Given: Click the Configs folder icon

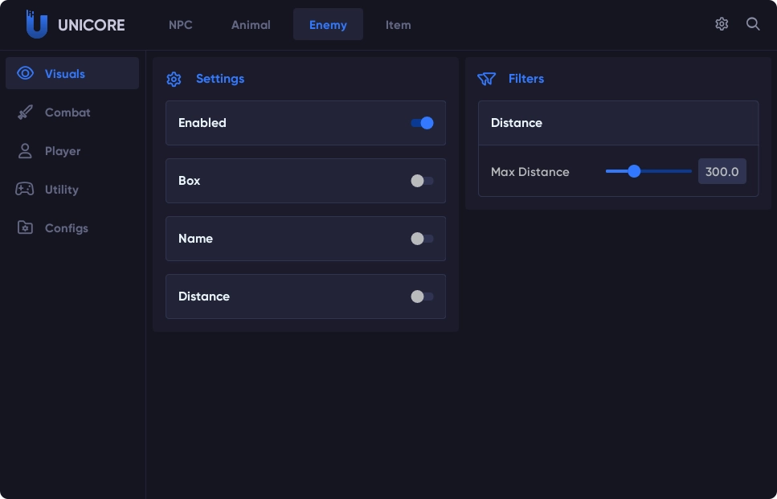Looking at the screenshot, I should [x=26, y=228].
